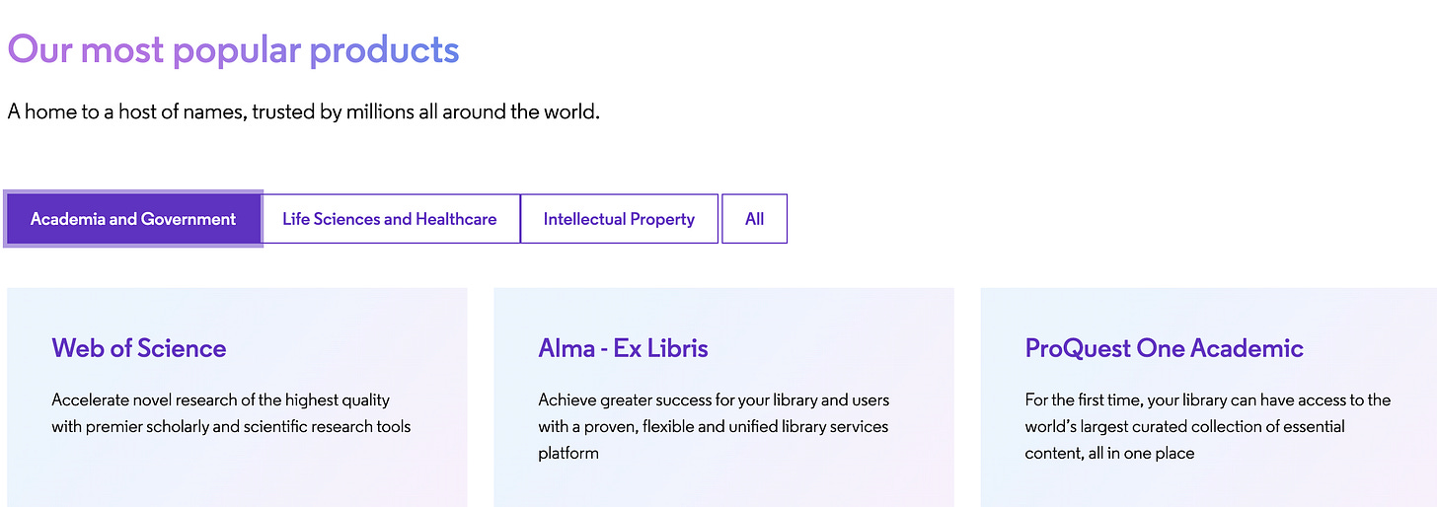This screenshot has width=1437, height=507.
Task: Open the Alma - Ex Libris product title
Action: click(623, 348)
